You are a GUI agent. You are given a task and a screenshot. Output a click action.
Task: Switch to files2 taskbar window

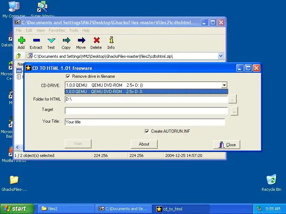[x=66, y=209]
